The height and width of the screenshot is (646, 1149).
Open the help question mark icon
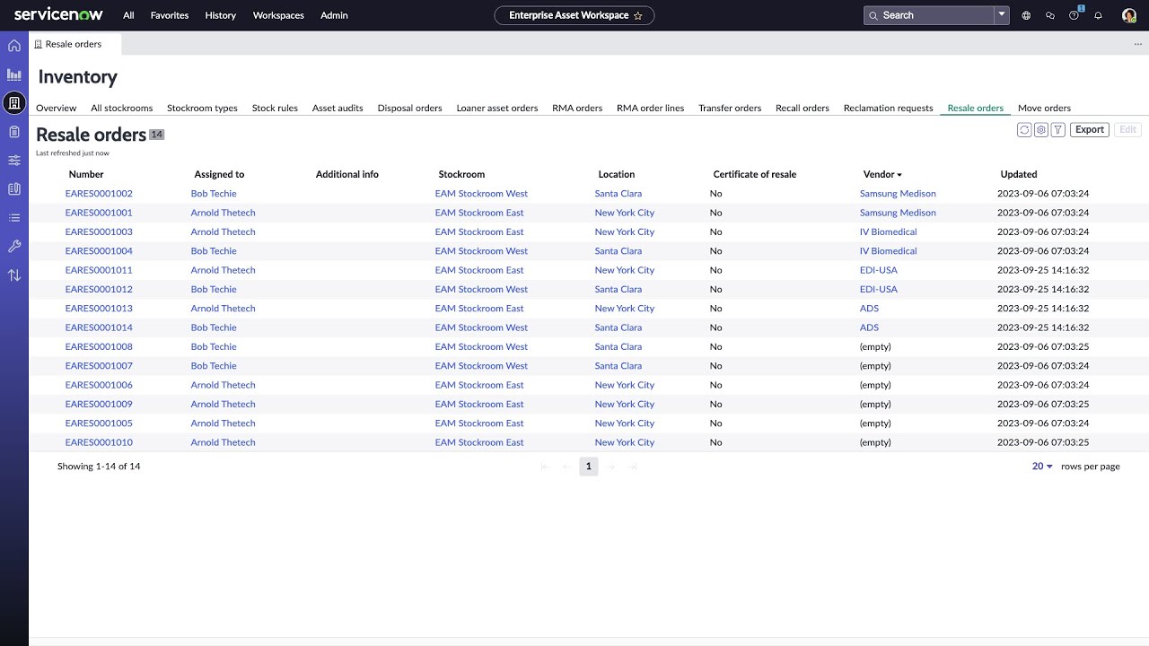[x=1074, y=15]
